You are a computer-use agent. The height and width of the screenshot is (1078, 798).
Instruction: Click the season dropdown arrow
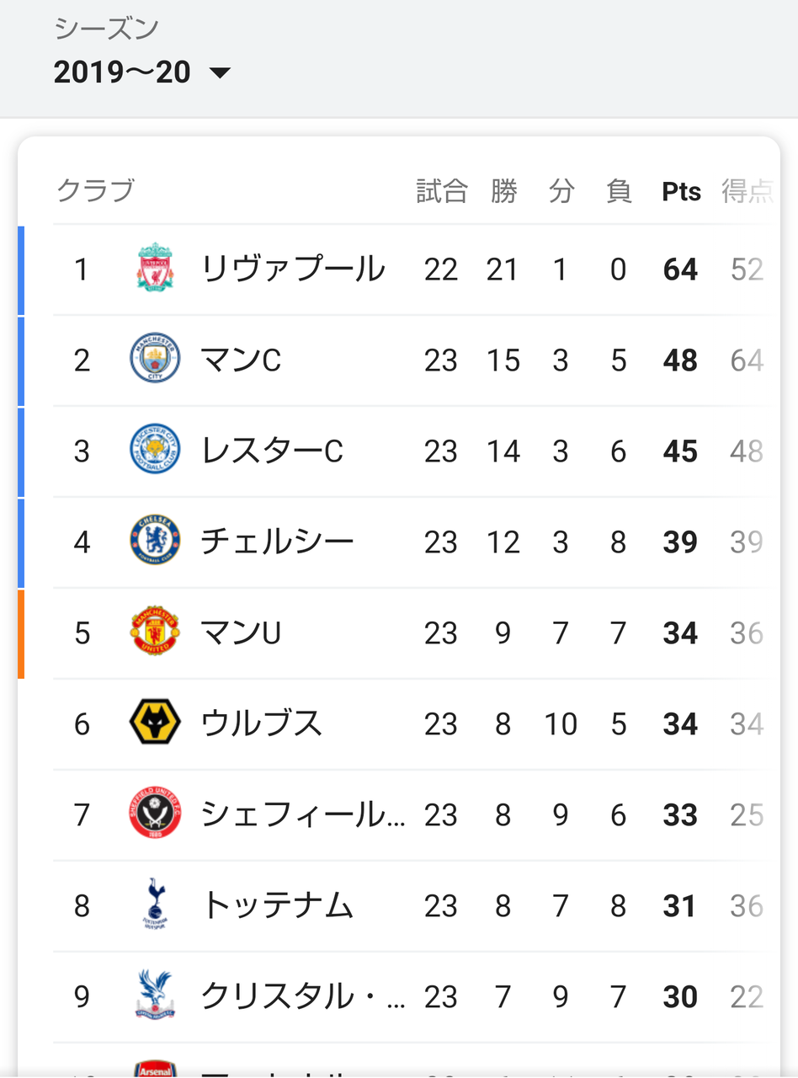[220, 73]
